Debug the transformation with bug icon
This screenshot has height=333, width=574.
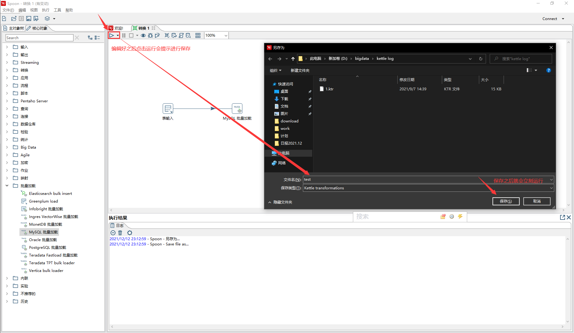coord(150,35)
